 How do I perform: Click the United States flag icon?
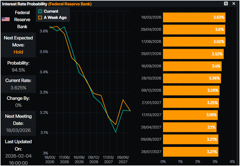point(6,19)
